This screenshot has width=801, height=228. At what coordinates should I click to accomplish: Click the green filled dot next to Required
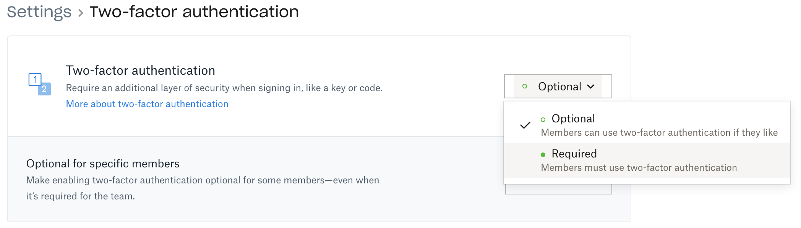pos(543,154)
